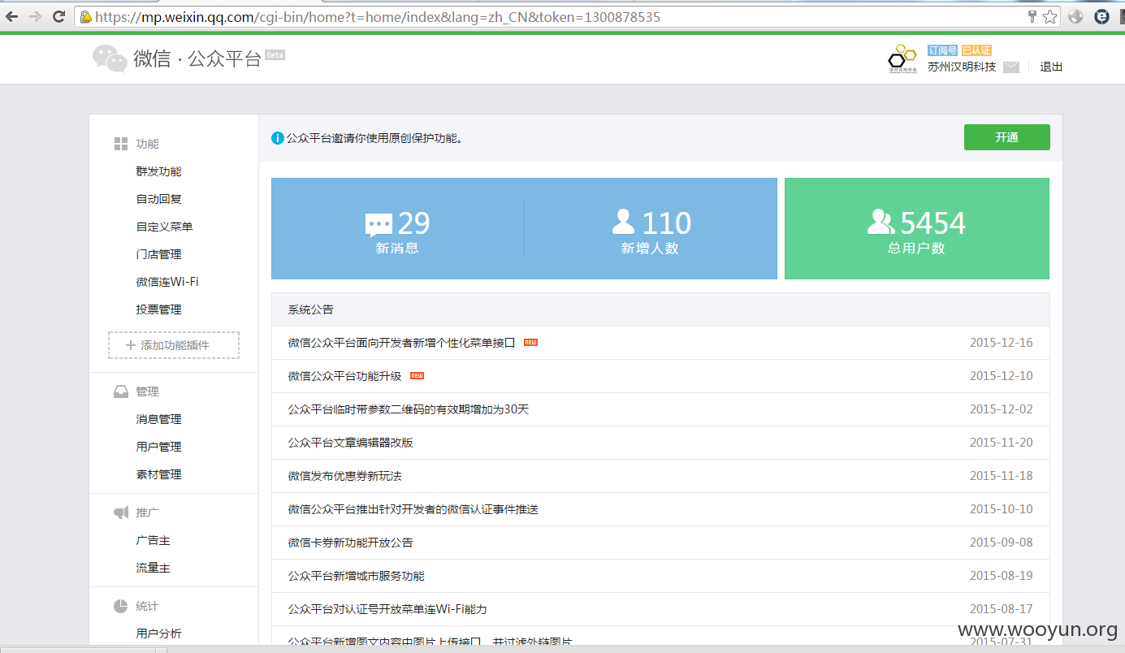Click the 统计 pie chart icon
This screenshot has height=653, width=1125.
pyautogui.click(x=121, y=606)
